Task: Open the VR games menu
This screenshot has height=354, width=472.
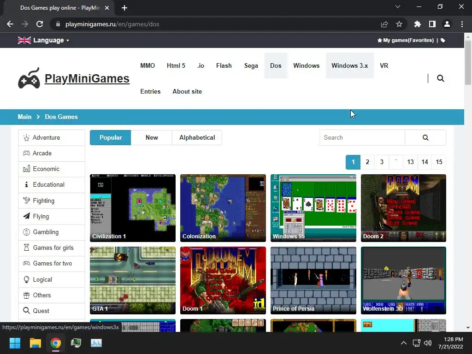Action: (384, 65)
